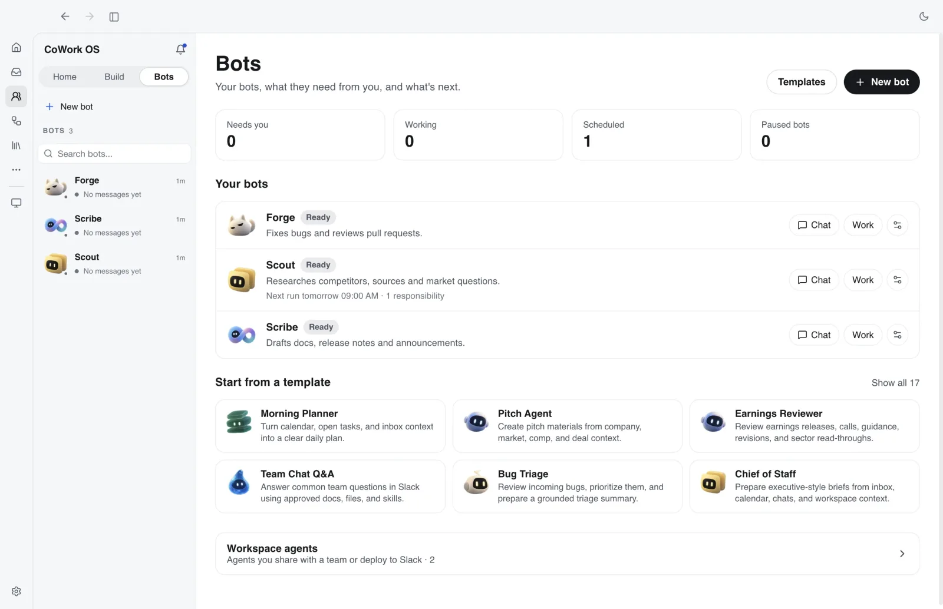Click New bot in the sidebar
This screenshot has width=943, height=609.
click(x=70, y=107)
